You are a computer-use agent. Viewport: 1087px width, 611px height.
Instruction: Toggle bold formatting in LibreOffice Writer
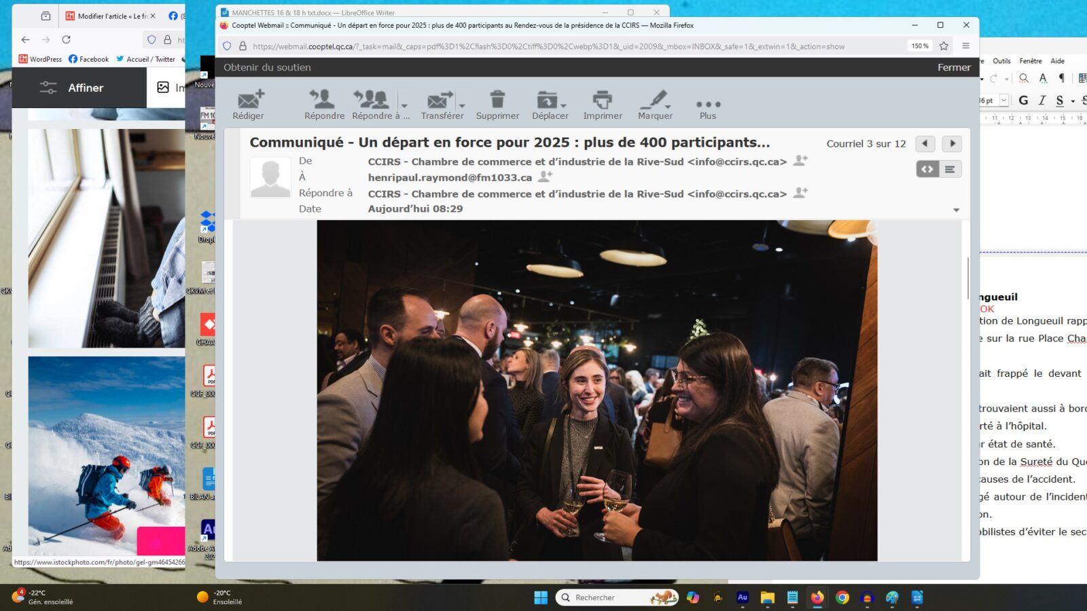pos(1023,100)
